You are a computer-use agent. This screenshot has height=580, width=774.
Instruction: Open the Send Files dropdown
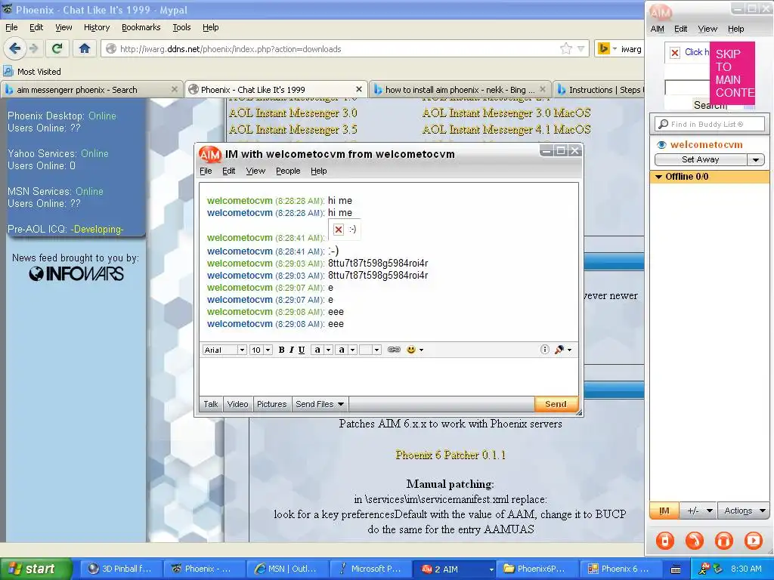(320, 404)
